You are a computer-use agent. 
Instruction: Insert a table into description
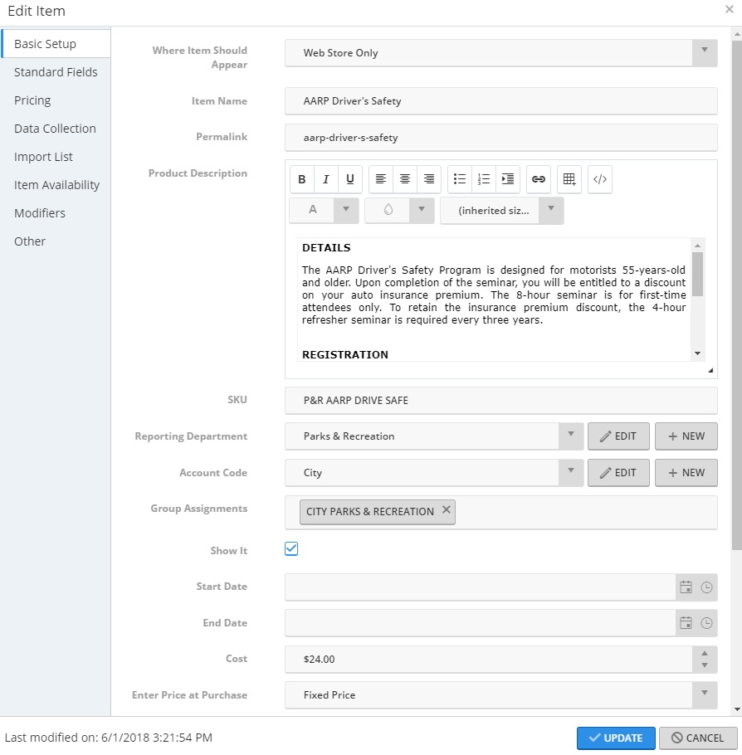[x=569, y=179]
